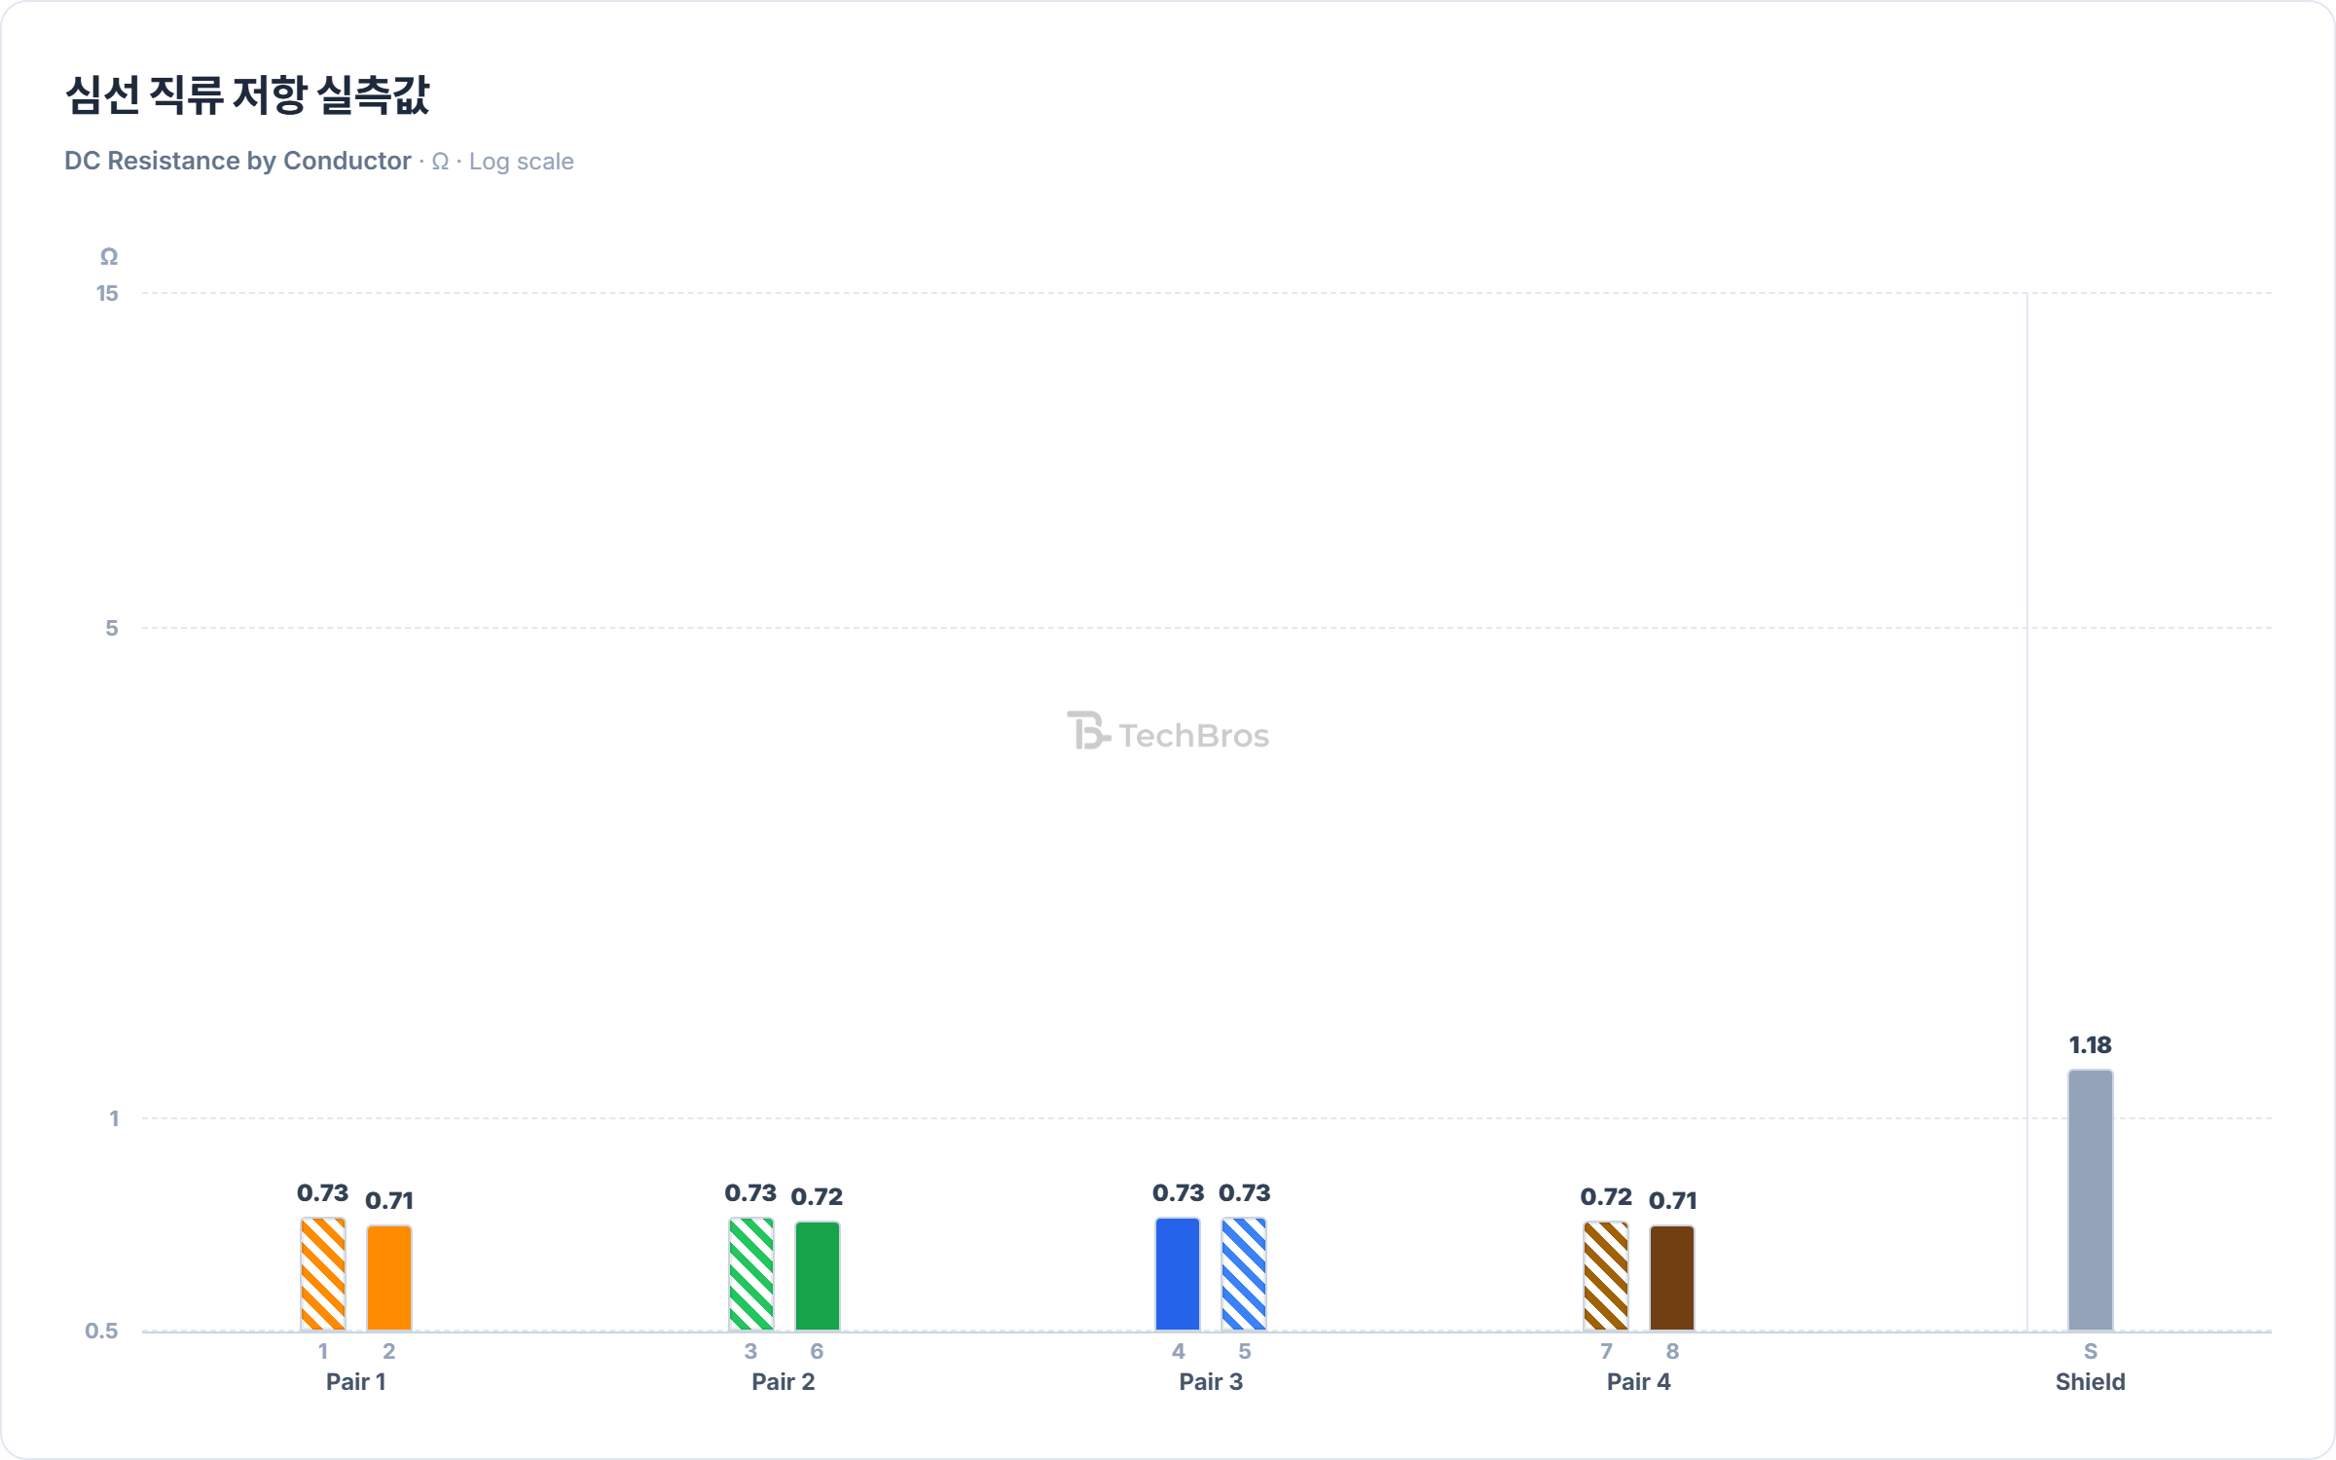Click the Log scale text in subtitle
Viewport: 2336px width, 1460px height.
[x=522, y=162]
